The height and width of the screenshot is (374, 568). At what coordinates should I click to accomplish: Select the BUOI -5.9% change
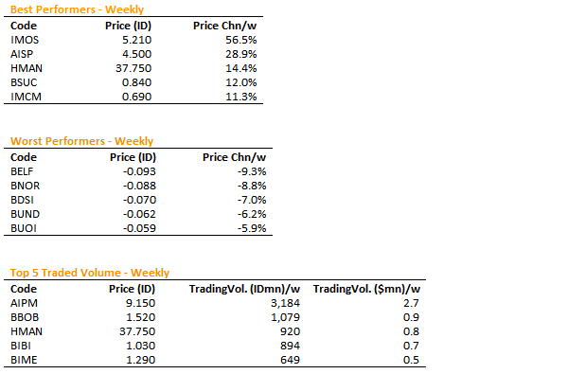point(252,228)
